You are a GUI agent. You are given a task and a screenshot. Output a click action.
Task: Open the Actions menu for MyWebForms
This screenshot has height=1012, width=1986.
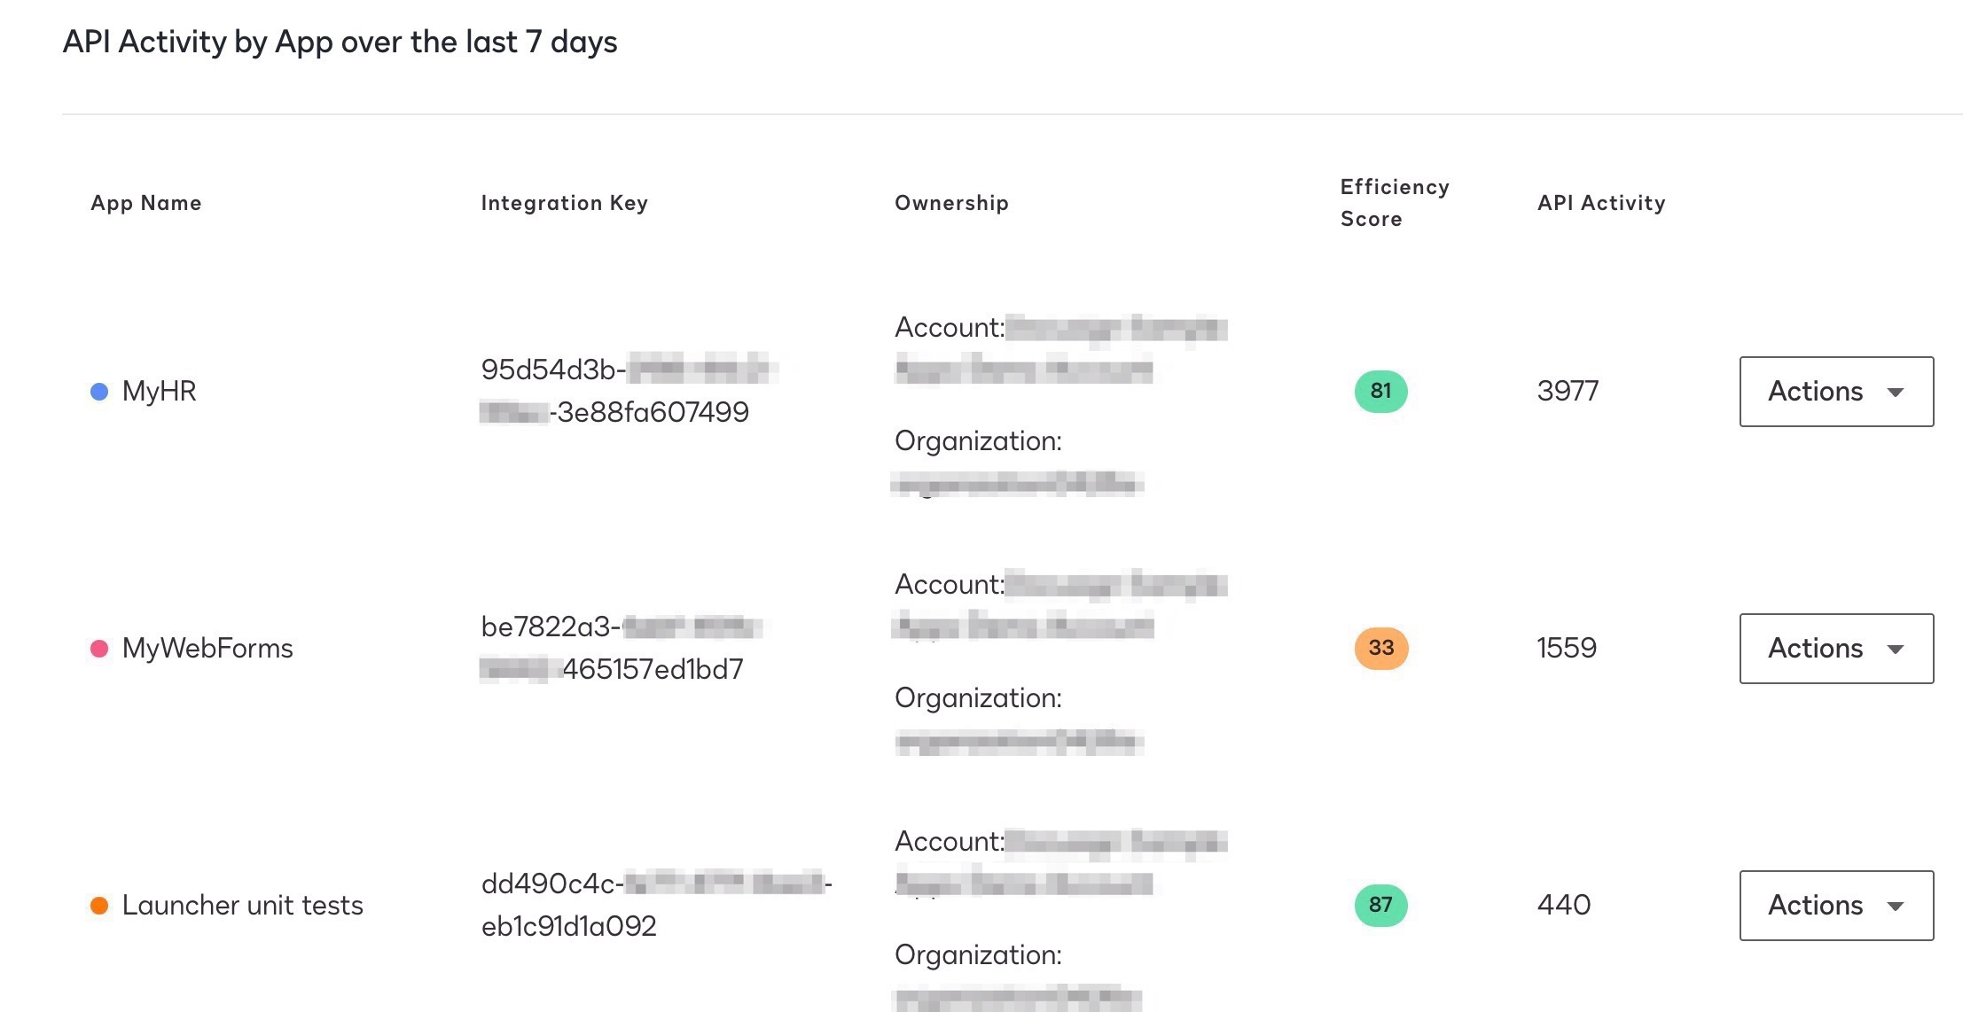1835,648
